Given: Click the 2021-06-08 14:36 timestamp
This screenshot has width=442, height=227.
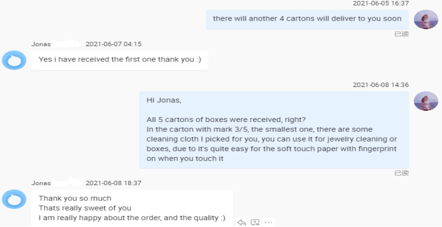Looking at the screenshot, I should tap(381, 85).
